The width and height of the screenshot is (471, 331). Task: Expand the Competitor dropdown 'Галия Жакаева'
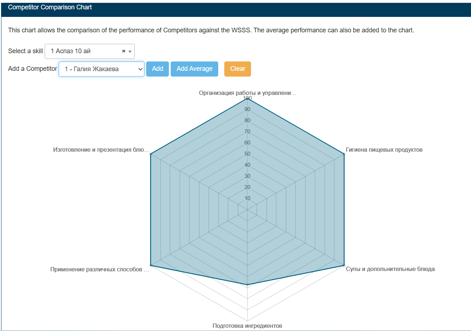(102, 69)
